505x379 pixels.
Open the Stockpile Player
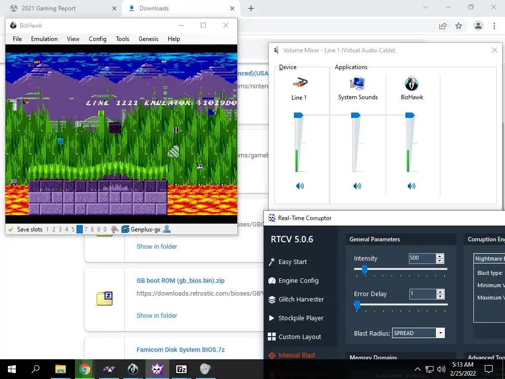296,318
